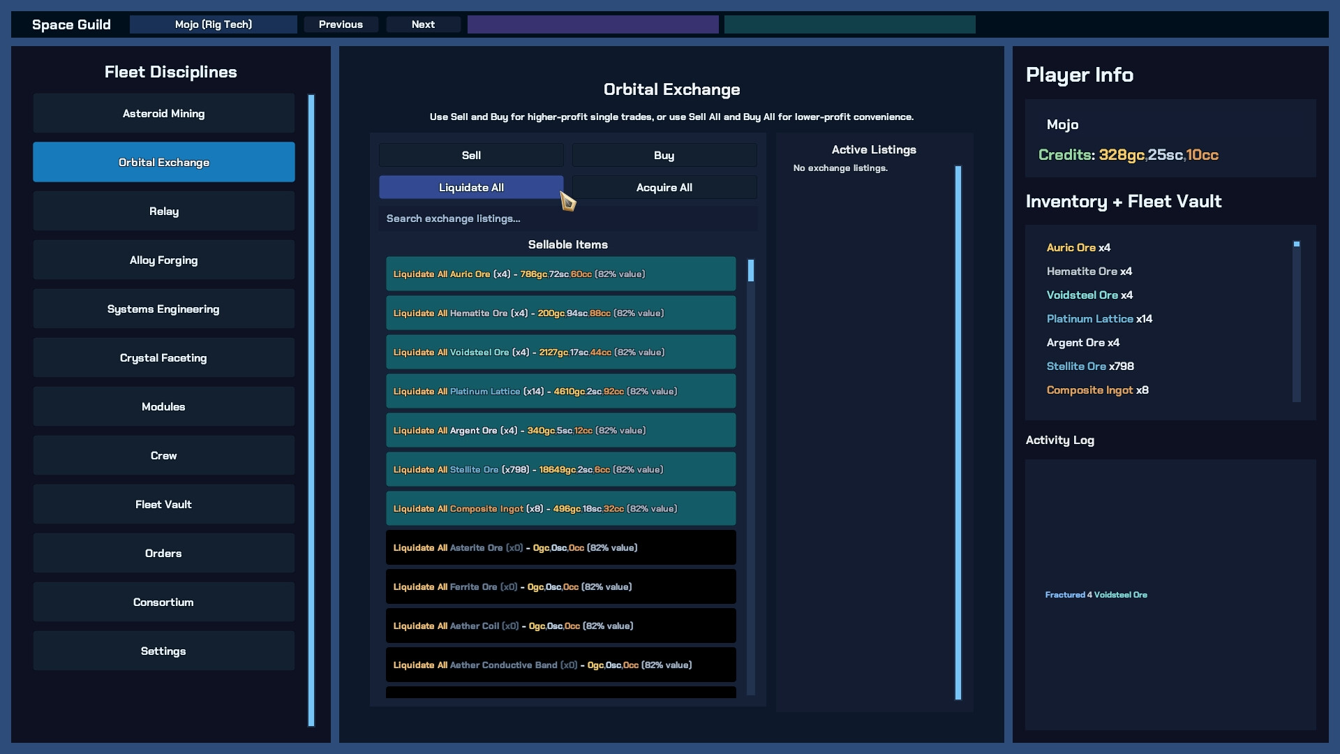This screenshot has height=754, width=1340.
Task: Click the Next character button
Action: [423, 24]
